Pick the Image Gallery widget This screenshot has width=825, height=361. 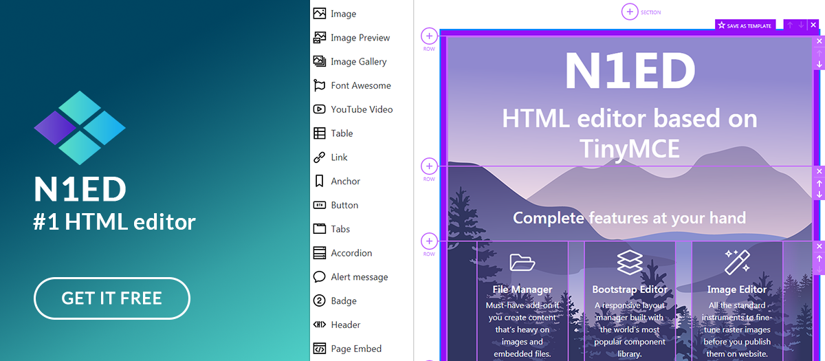tap(358, 62)
